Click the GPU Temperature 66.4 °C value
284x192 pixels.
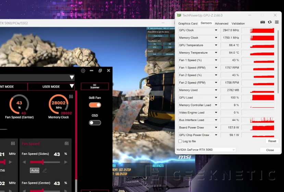coord(231,45)
